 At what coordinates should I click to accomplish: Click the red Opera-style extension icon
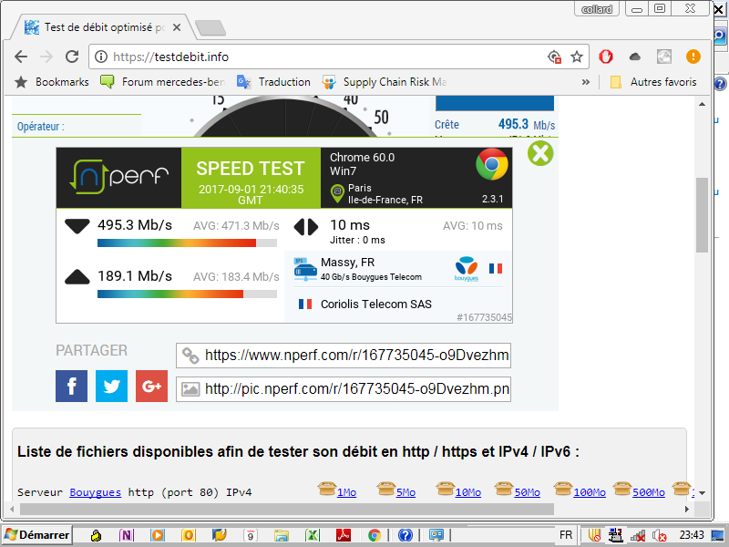coord(606,57)
